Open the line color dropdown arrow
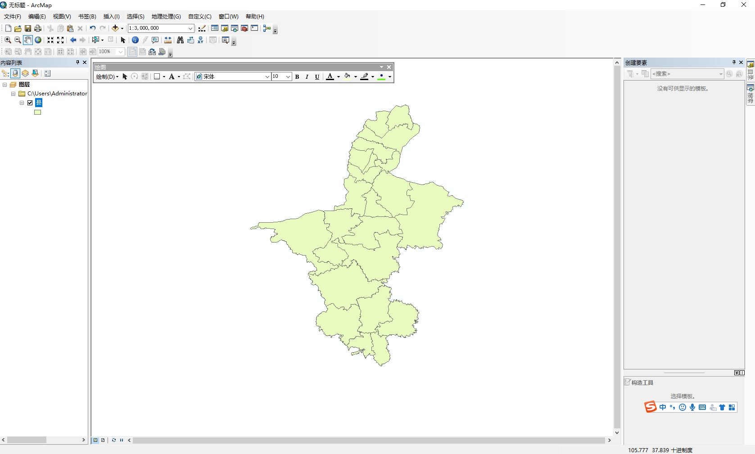Image resolution: width=755 pixels, height=454 pixels. pos(373,77)
